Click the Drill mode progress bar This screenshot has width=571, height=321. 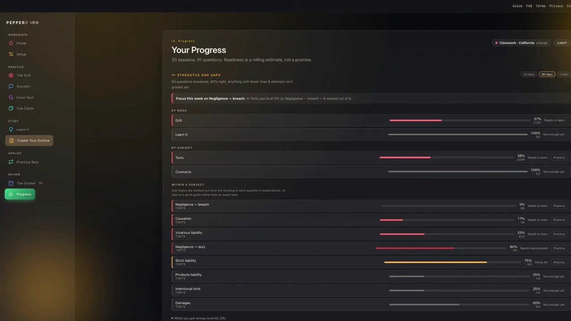(x=460, y=120)
